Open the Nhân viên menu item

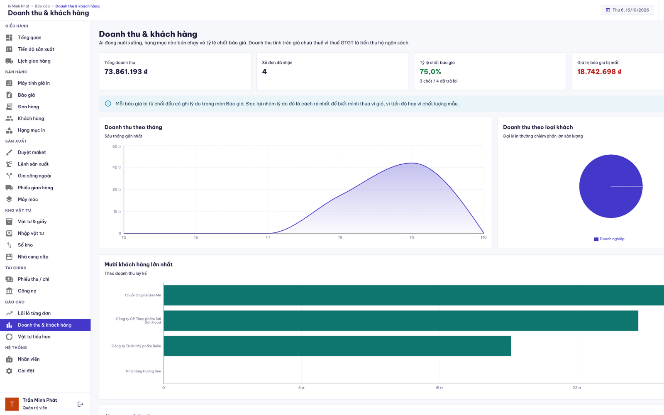click(45, 359)
